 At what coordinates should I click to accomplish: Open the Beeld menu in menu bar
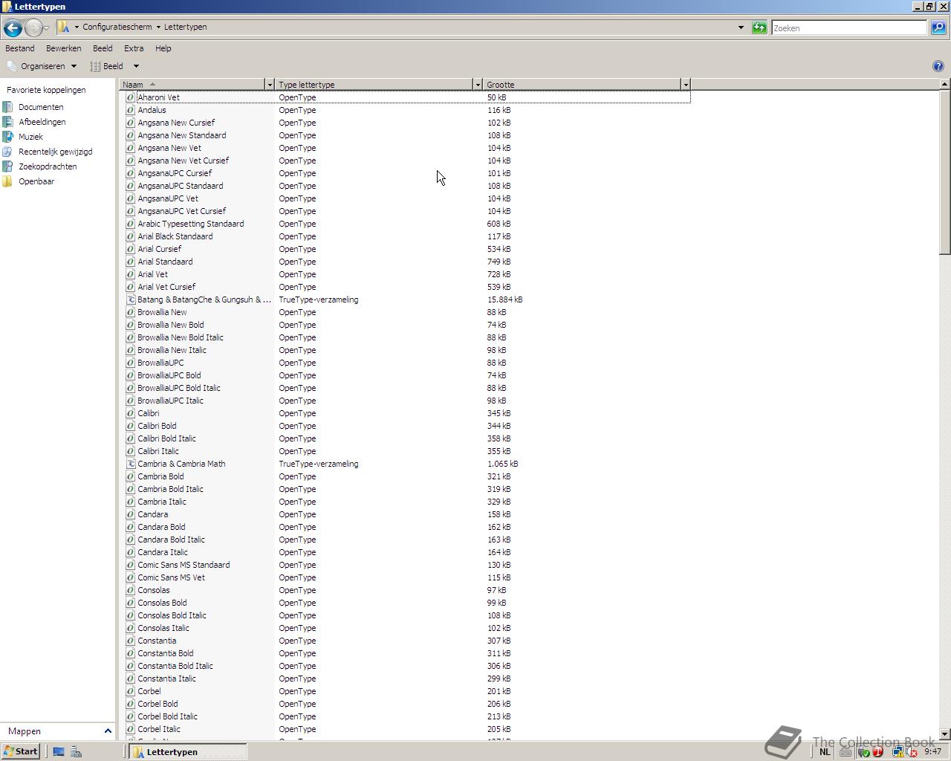point(103,48)
